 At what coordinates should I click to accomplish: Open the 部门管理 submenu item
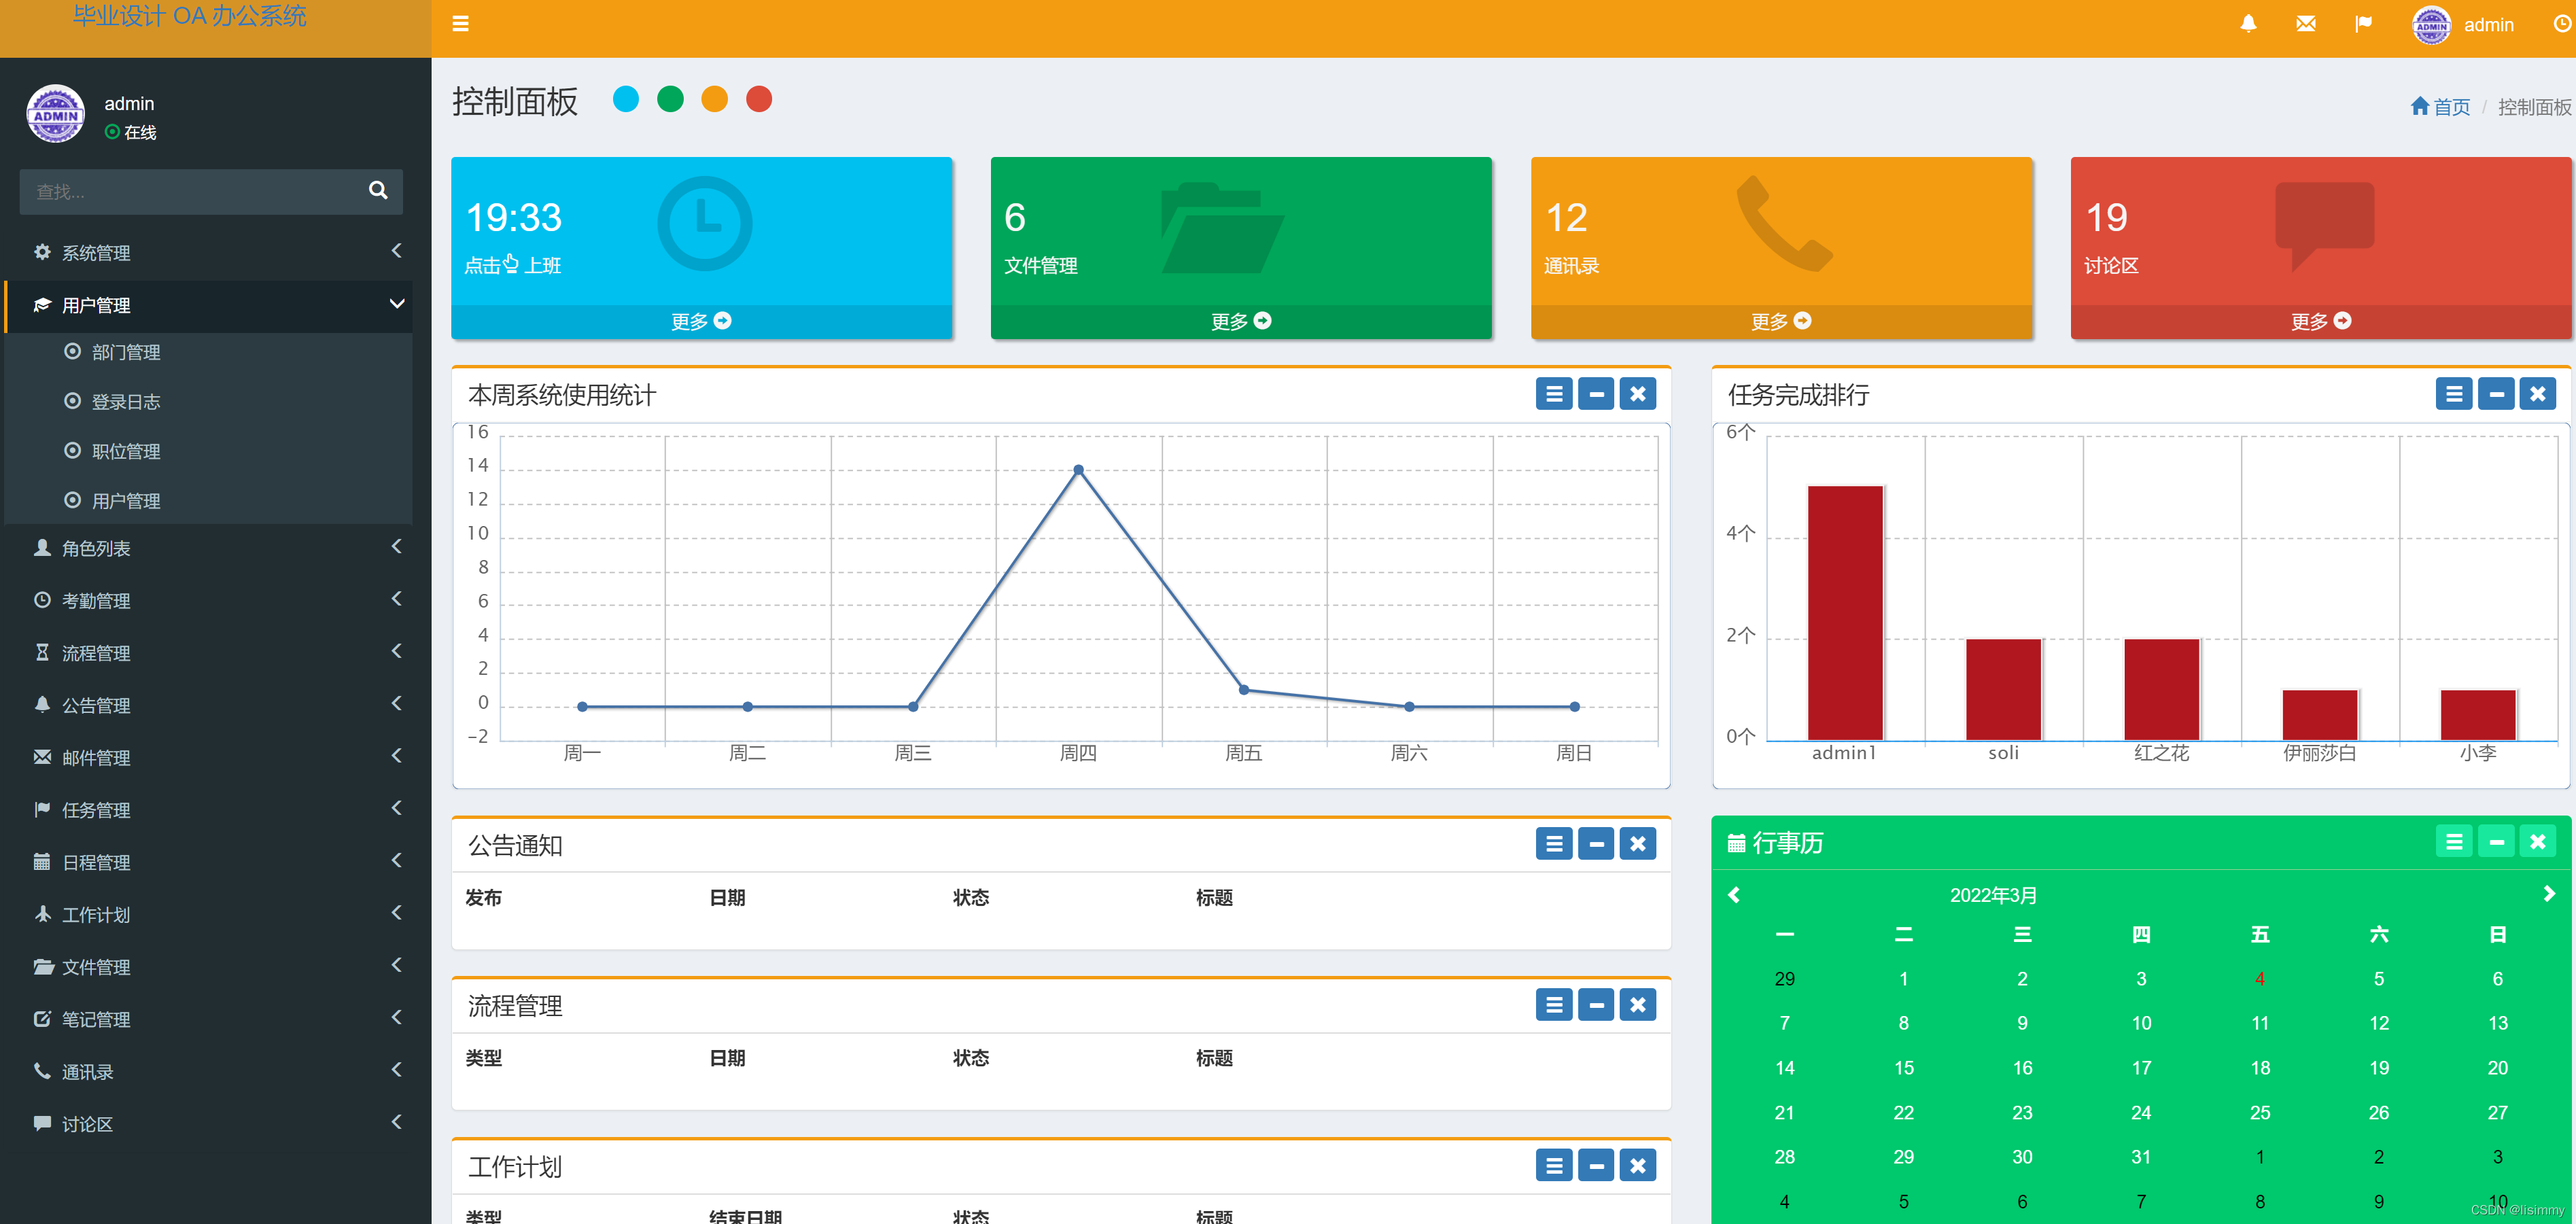[126, 352]
